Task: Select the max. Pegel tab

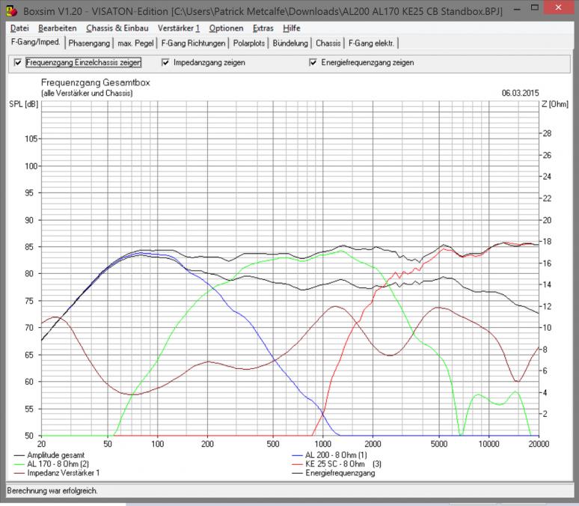Action: click(135, 43)
